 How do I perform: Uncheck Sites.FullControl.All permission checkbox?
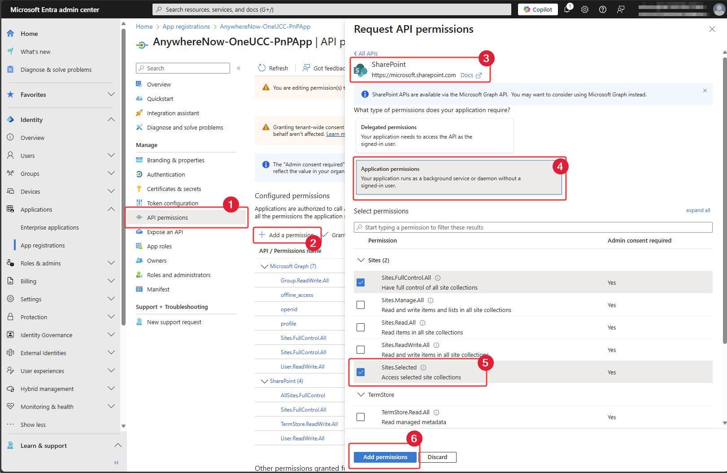[361, 282]
